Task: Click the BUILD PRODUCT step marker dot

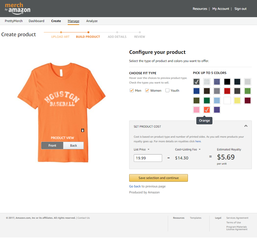Action: 88,32
